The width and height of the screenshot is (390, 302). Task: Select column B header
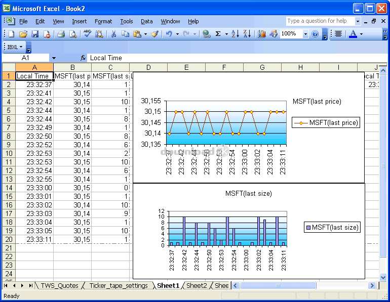pyautogui.click(x=72, y=68)
